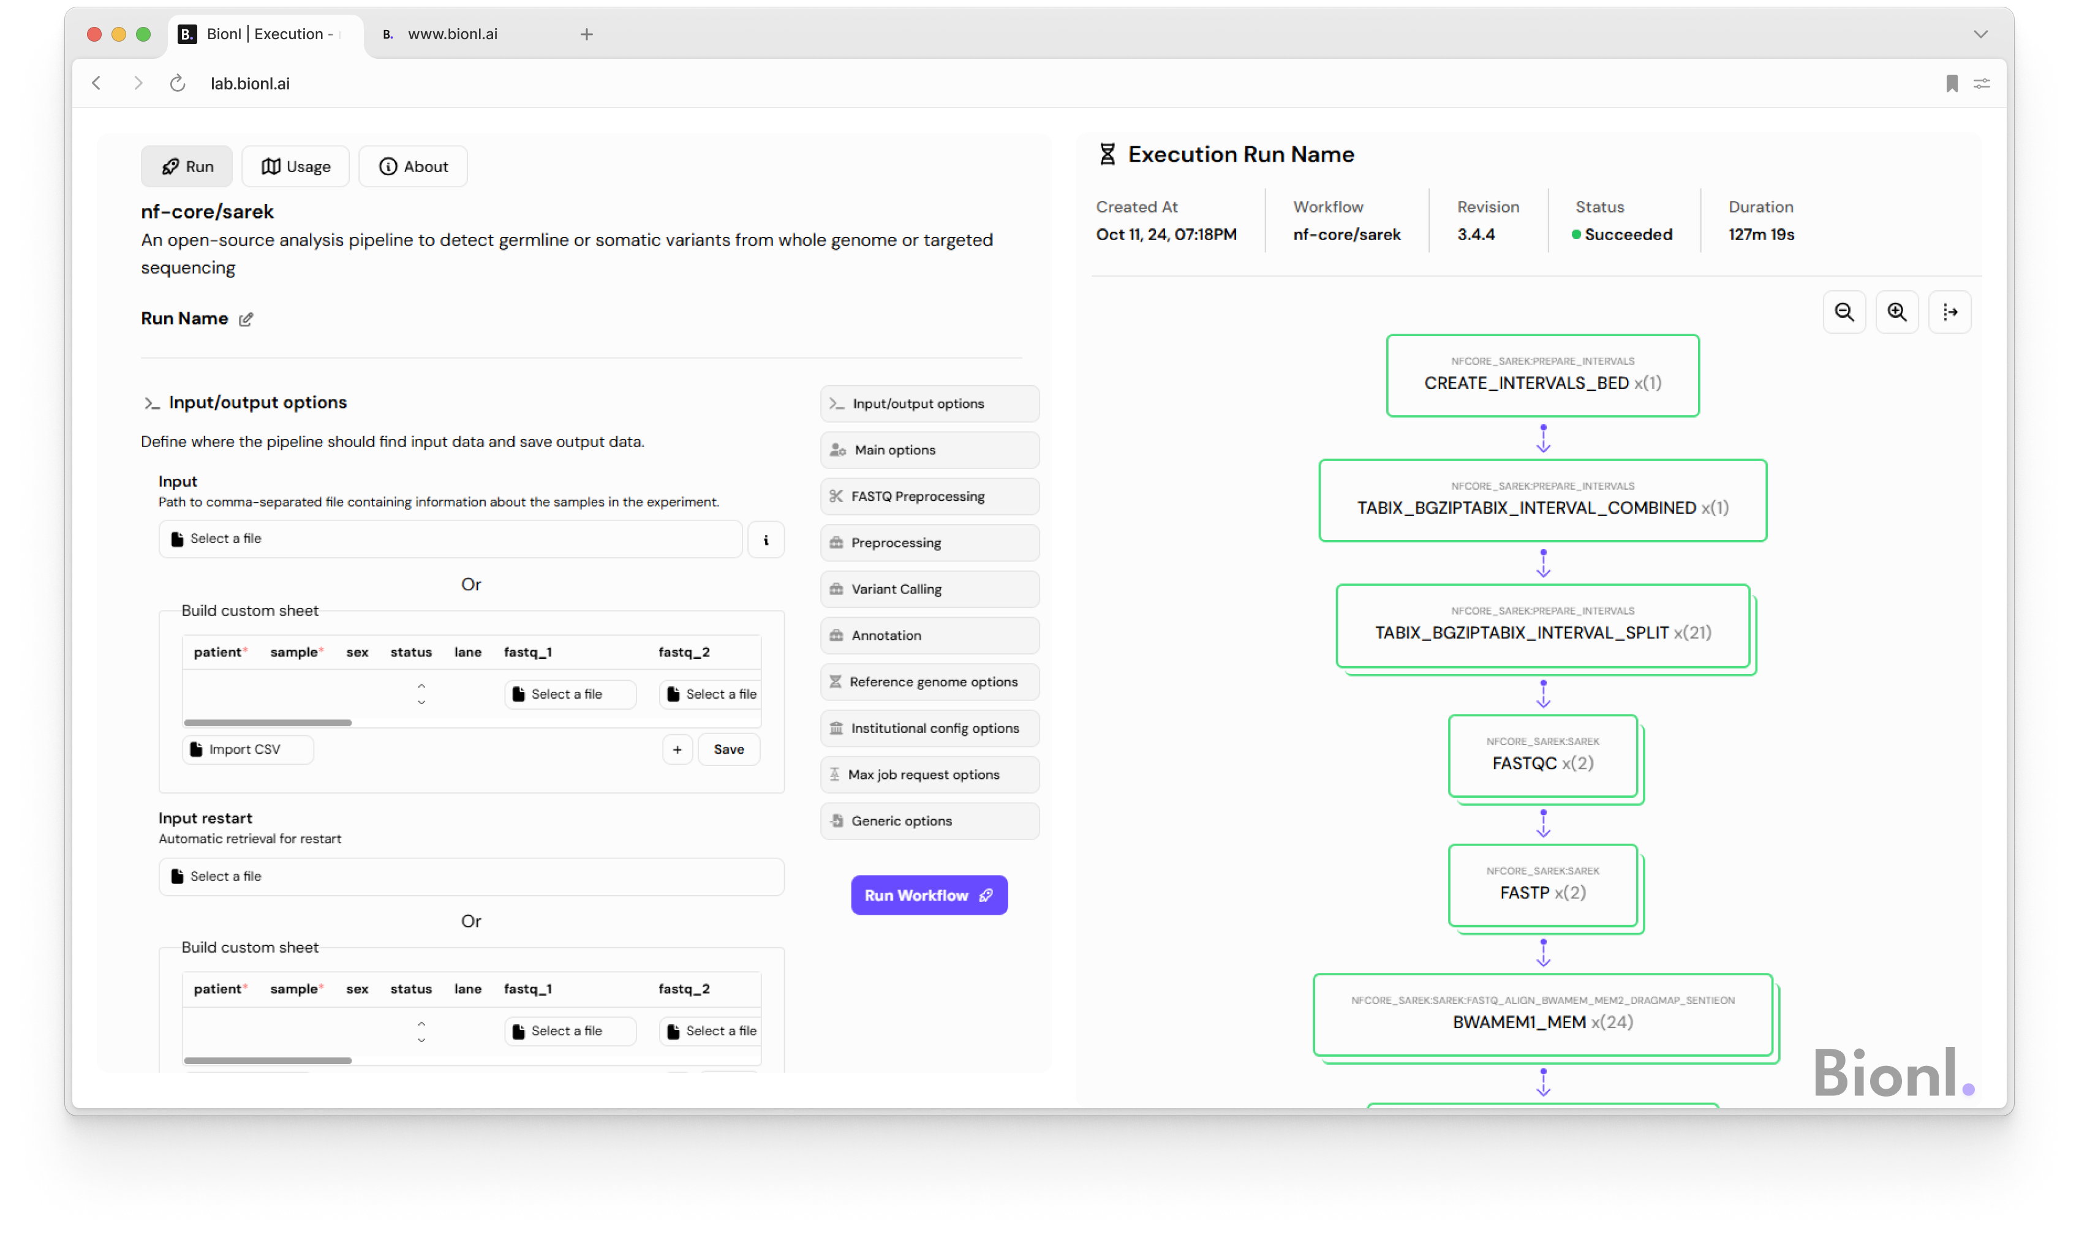Select the TABIX_BGZIPTABIX_INTERVAL_COMBINED node

[1544, 501]
